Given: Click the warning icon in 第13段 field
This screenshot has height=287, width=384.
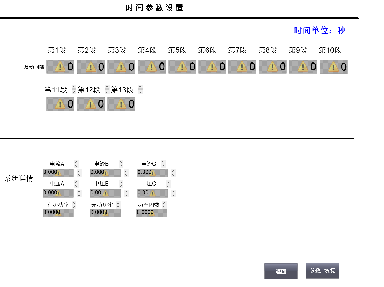Looking at the screenshot, I should [x=121, y=104].
